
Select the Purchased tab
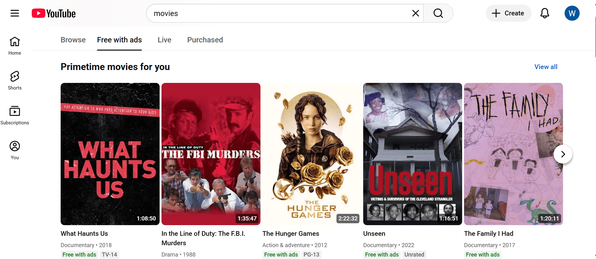[x=205, y=40]
